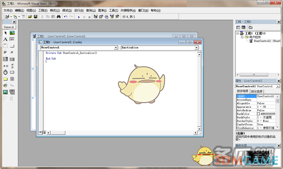Collapse the 用户控件 folder node
The height and width of the screenshot is (169, 283).
(x=242, y=37)
